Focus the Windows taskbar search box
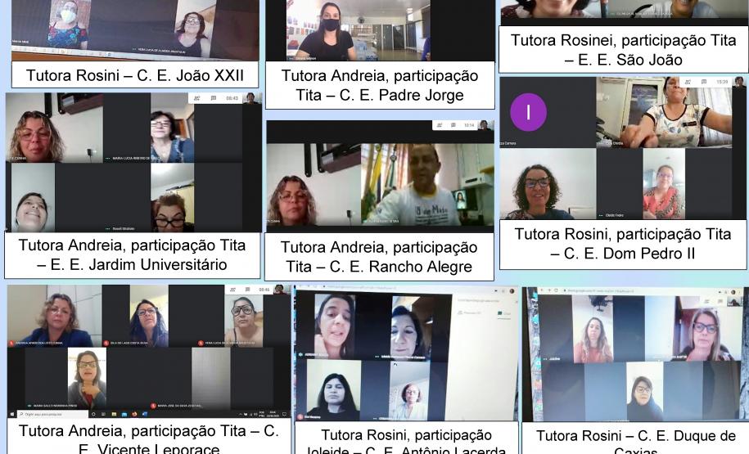This screenshot has height=454, width=749. pyautogui.click(x=52, y=414)
